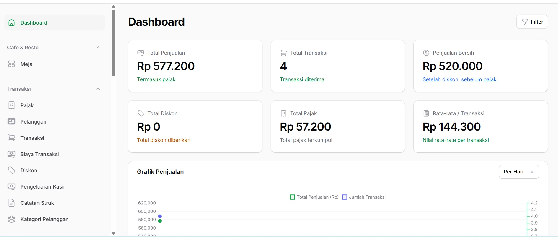Click the Filter button
Viewport: 558px width, 237px height.
532,22
